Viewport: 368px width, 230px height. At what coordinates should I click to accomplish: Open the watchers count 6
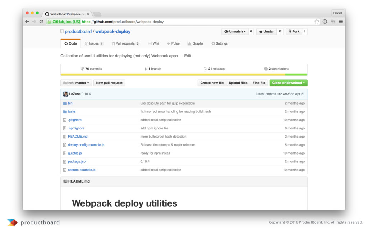[251, 32]
